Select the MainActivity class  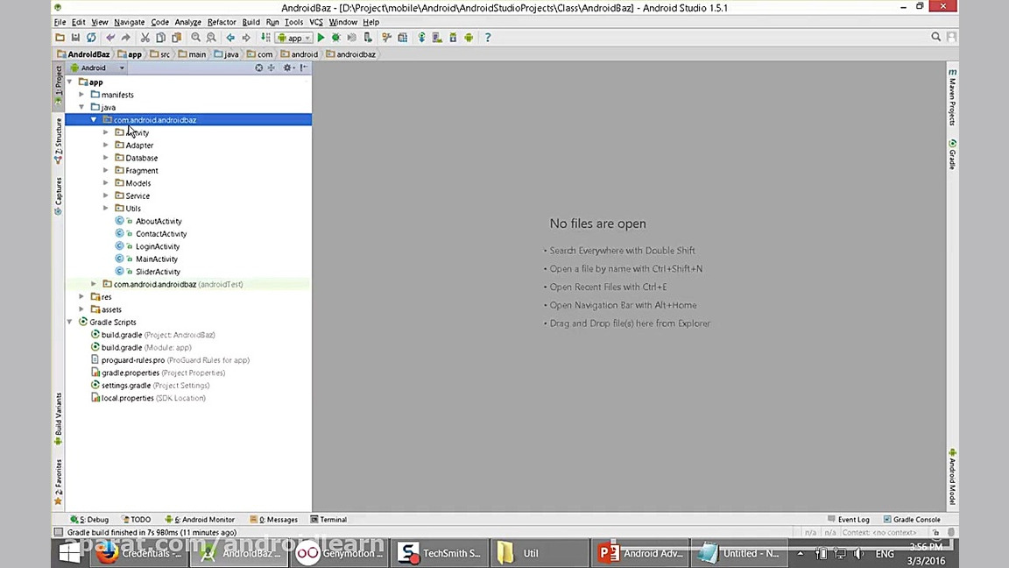157,259
